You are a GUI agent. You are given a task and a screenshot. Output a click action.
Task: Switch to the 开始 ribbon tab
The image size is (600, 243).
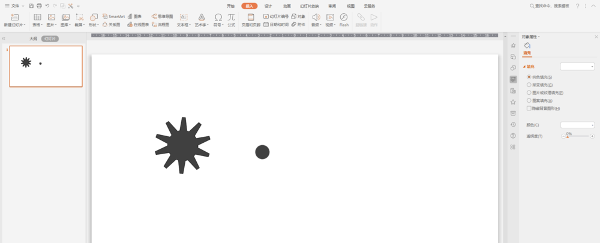230,6
